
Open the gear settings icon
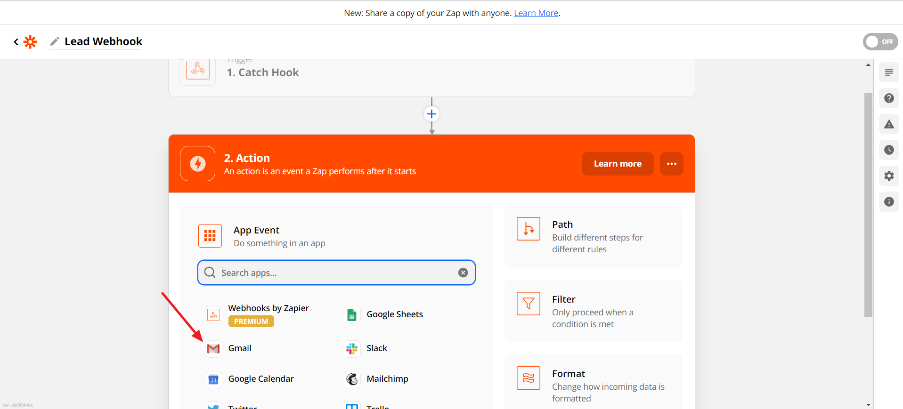889,176
